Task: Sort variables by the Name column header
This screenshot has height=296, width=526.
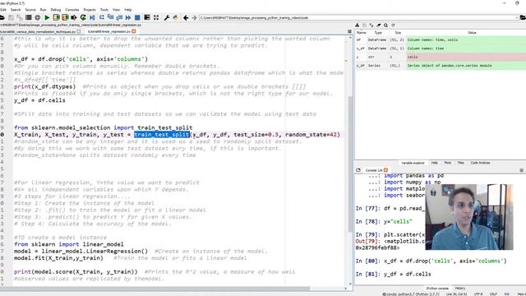Action: [361, 33]
